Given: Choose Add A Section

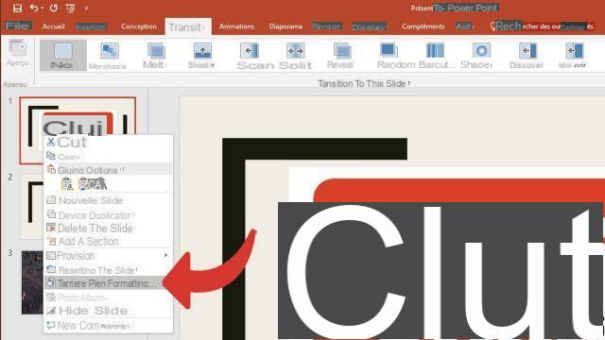Looking at the screenshot, I should tap(108, 242).
